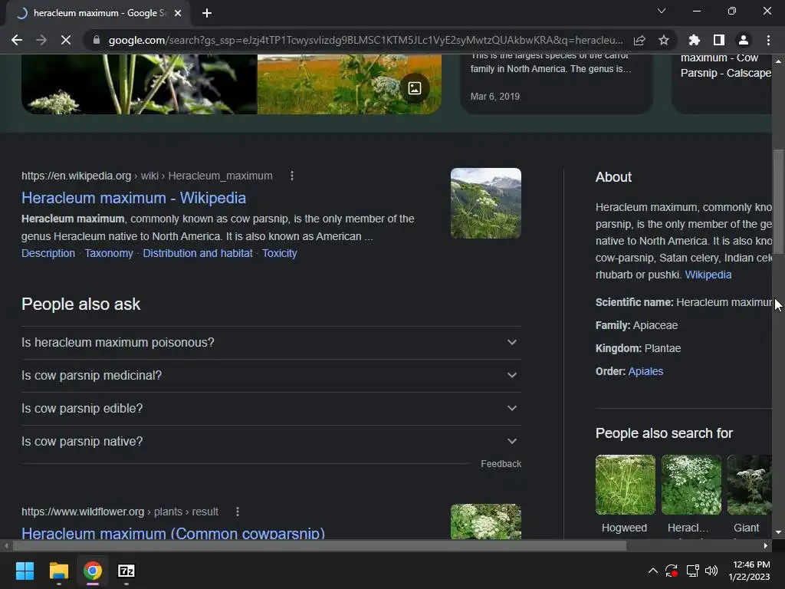
Task: Open the Mar 6, 2019 article card
Action: pos(557,84)
